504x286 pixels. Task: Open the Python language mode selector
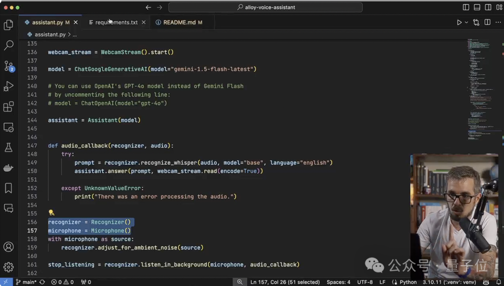click(405, 282)
